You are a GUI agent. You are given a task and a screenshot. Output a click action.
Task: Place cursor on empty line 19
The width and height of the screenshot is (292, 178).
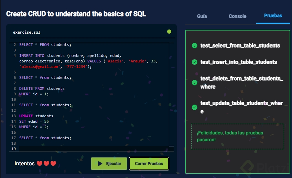[x=86, y=149]
